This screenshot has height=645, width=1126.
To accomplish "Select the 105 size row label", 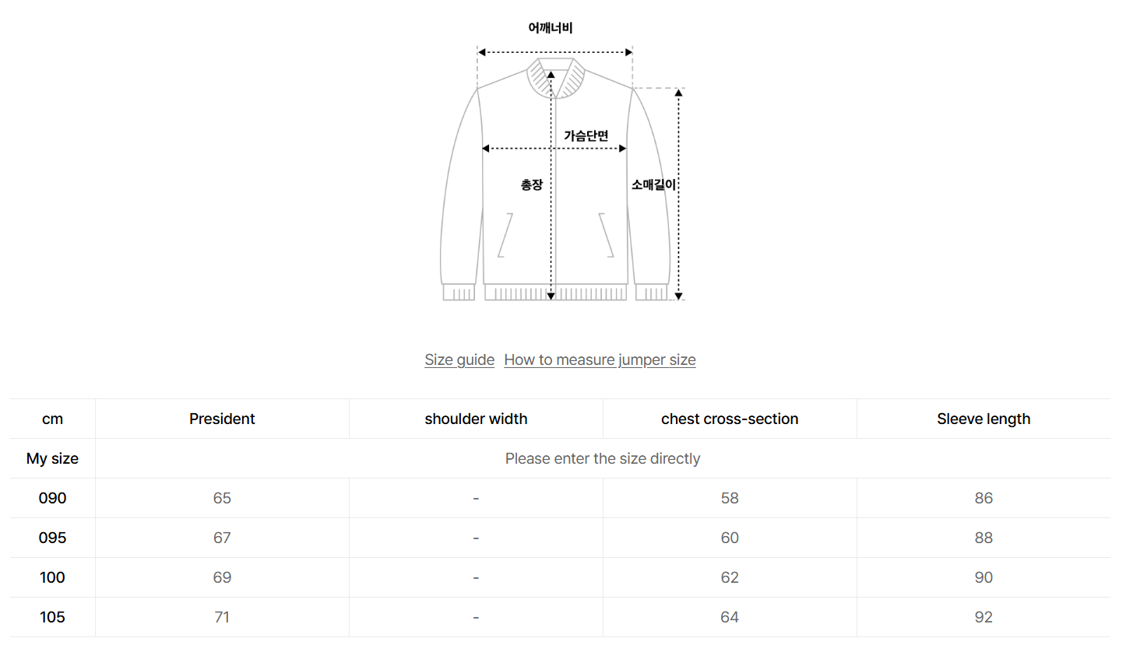I will [x=53, y=617].
